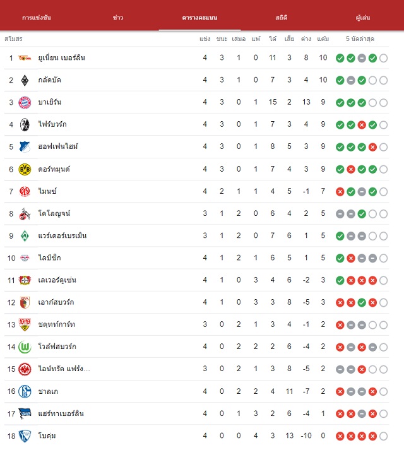The height and width of the screenshot is (450, 404).
Task: Click the Eintracht Frankfurt eagle logo
Action: [25, 369]
